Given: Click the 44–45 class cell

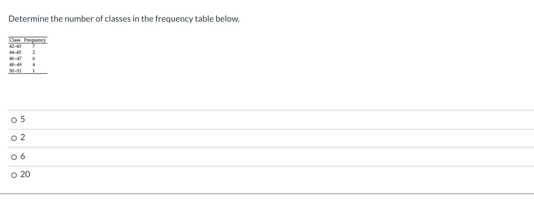Looking at the screenshot, I should tap(15, 52).
